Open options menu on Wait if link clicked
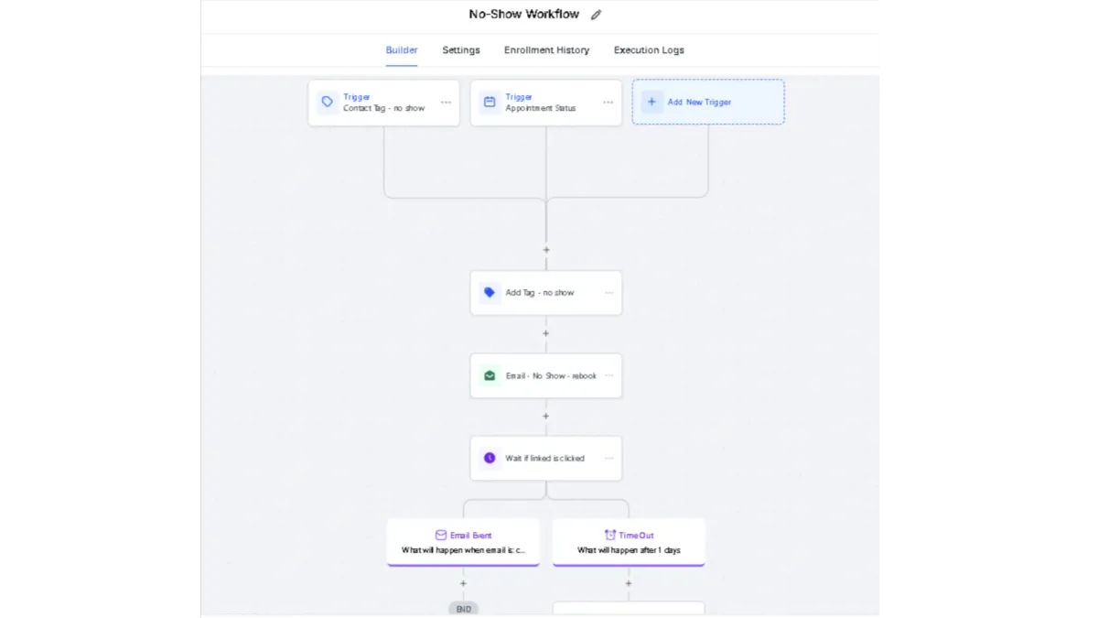The width and height of the screenshot is (1098, 618). 608,458
